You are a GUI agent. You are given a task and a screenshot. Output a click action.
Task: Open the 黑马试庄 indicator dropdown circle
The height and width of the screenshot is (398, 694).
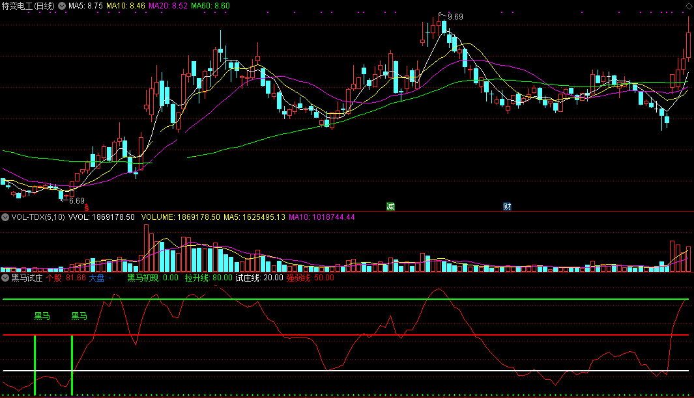[x=5, y=278]
